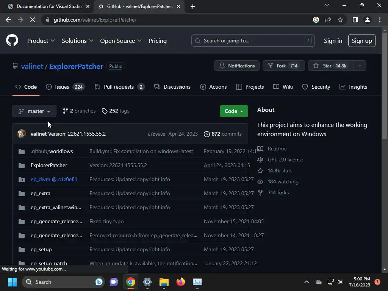
Task: Open the tab search chevron
Action: (327, 5)
